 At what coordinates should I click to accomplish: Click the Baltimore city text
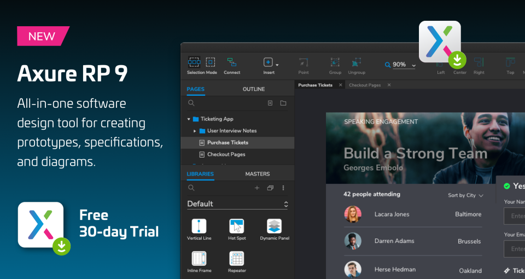[468, 214]
